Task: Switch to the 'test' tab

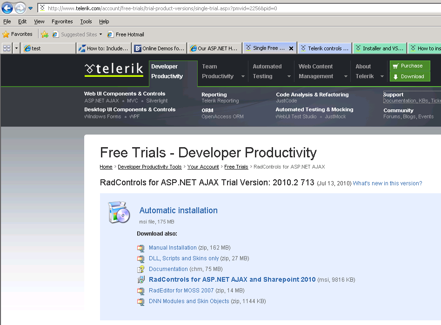Action: click(x=49, y=48)
